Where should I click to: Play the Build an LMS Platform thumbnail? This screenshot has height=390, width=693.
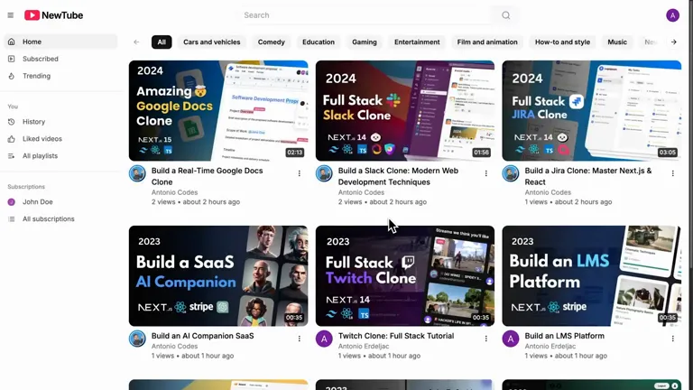(591, 276)
